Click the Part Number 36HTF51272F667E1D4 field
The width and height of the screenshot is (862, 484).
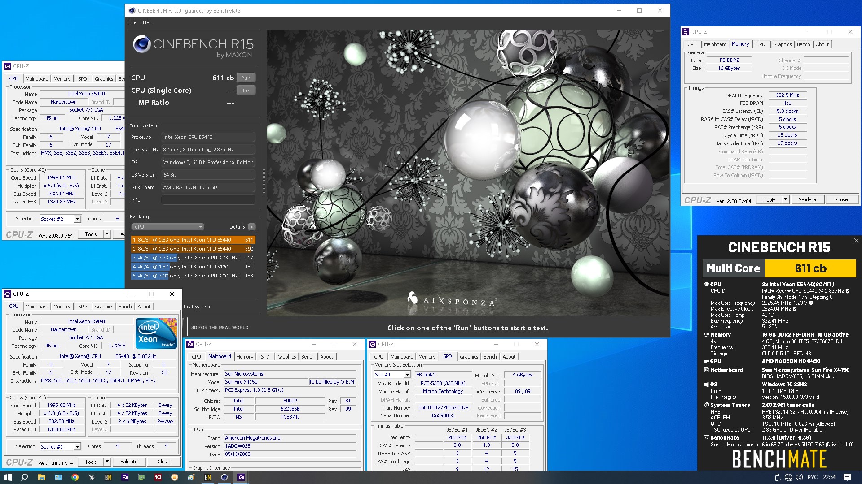coord(443,408)
